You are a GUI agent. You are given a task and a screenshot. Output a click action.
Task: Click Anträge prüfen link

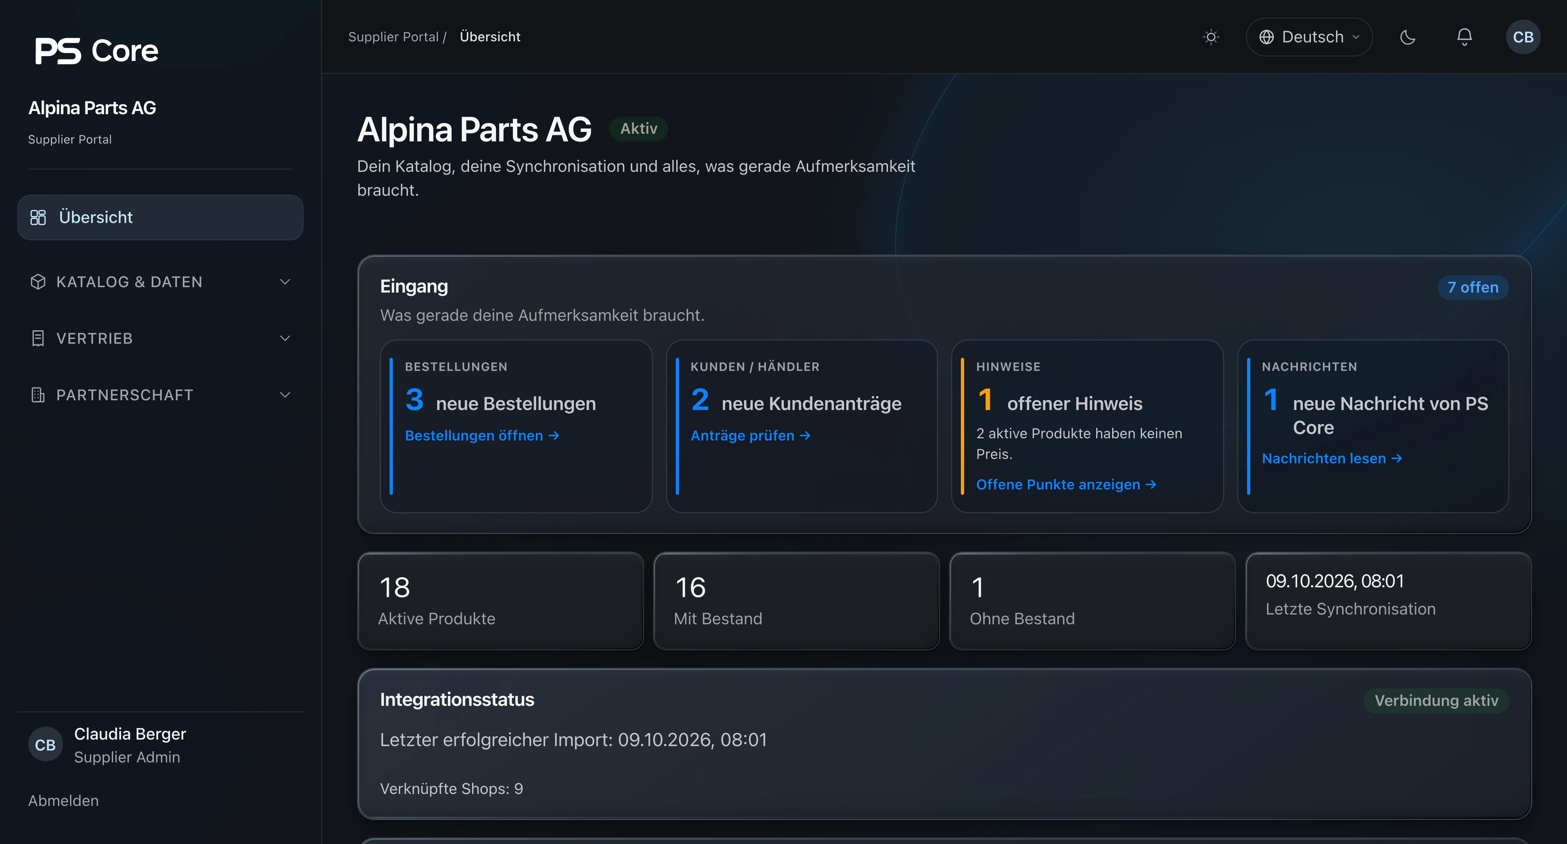[x=750, y=435]
